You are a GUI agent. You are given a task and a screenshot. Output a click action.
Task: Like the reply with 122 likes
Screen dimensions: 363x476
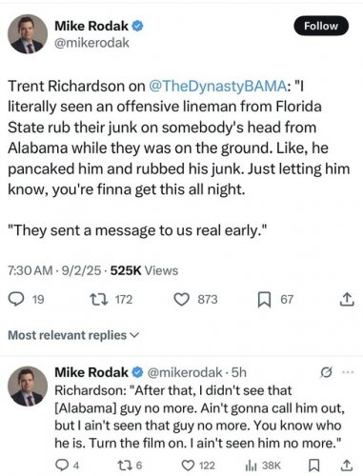click(x=188, y=466)
